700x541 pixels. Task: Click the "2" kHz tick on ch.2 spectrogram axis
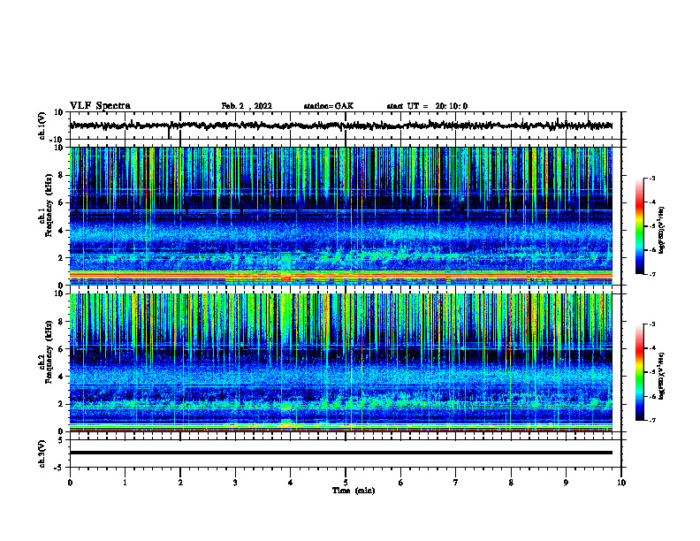click(x=61, y=404)
